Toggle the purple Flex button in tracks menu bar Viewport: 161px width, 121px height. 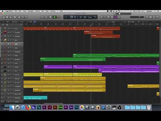(35, 22)
